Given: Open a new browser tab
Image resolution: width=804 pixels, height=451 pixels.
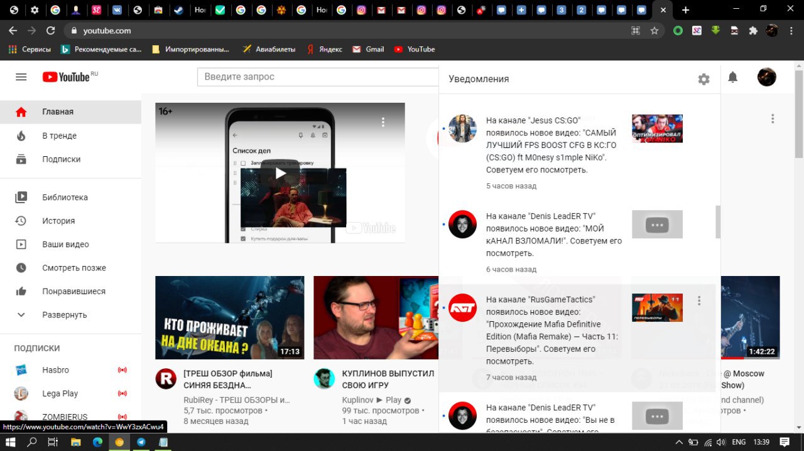Looking at the screenshot, I should click(685, 10).
